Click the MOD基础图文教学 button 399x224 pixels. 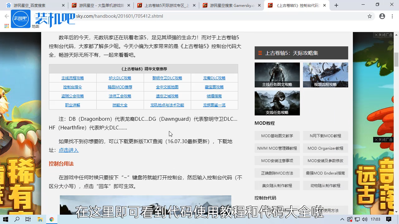tap(277, 136)
